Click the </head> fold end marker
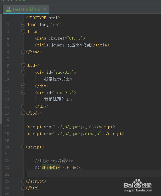 click(23, 52)
